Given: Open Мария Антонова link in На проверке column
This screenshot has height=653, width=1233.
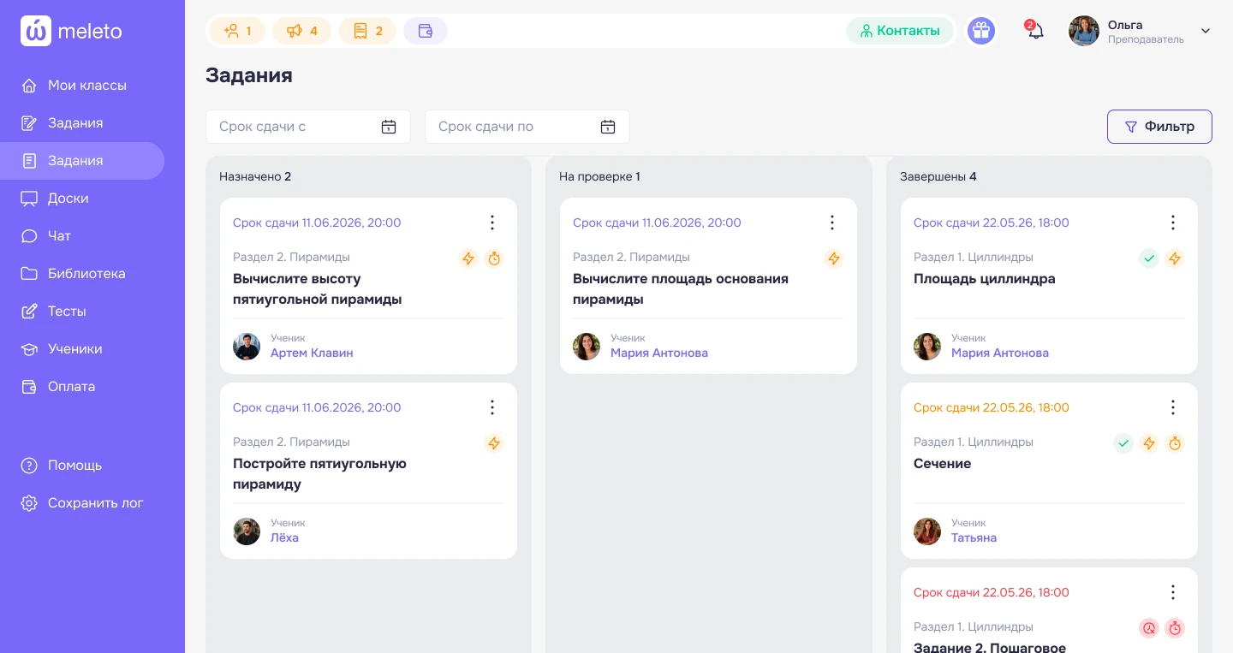Looking at the screenshot, I should (659, 353).
